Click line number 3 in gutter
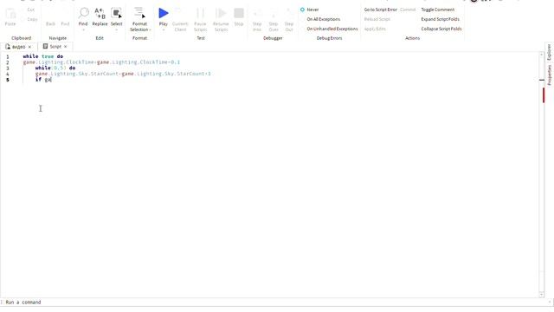The image size is (554, 312). click(x=8, y=68)
